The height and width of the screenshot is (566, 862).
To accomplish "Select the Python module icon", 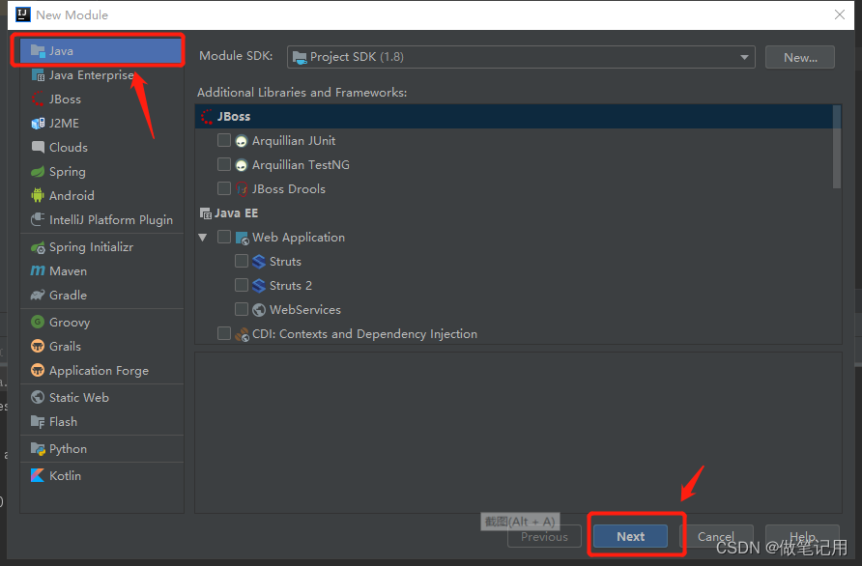I will click(x=38, y=449).
